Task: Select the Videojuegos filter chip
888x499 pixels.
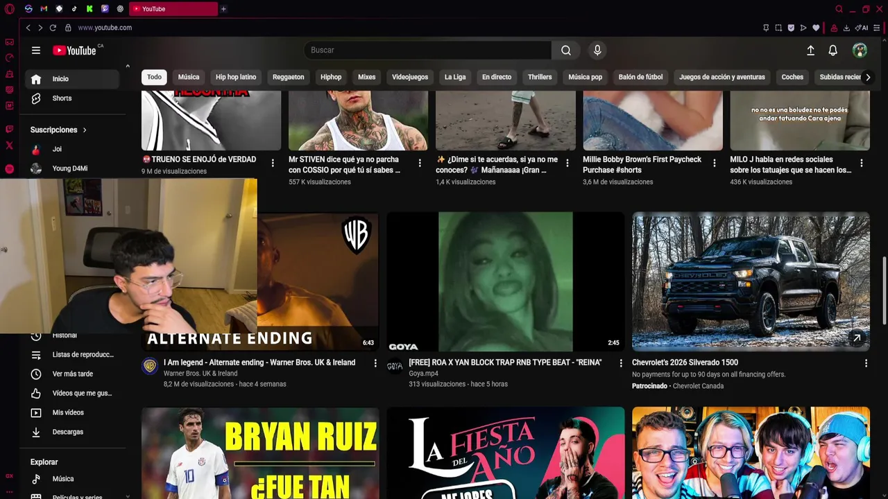Action: pos(410,77)
